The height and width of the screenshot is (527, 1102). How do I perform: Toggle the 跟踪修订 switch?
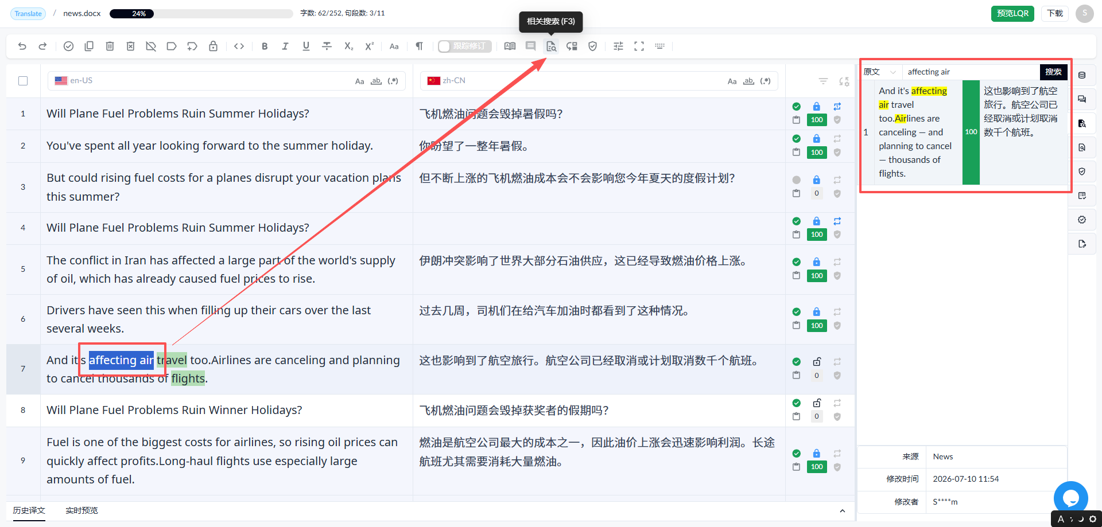[464, 46]
